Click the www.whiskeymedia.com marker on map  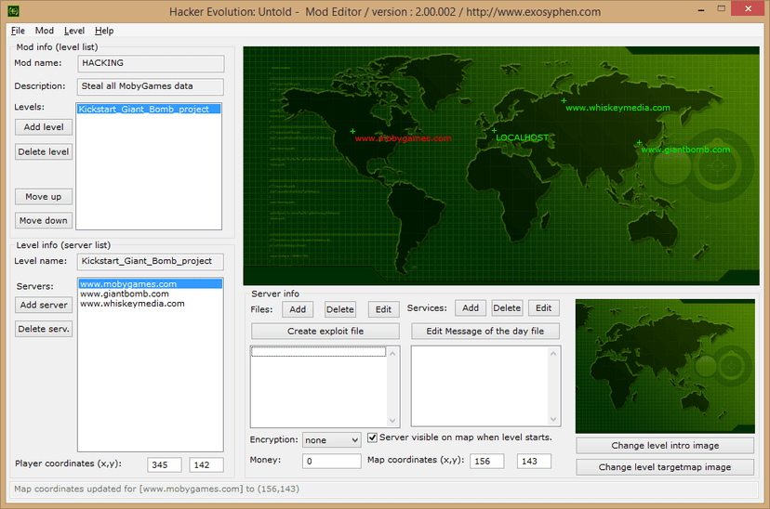click(x=564, y=100)
